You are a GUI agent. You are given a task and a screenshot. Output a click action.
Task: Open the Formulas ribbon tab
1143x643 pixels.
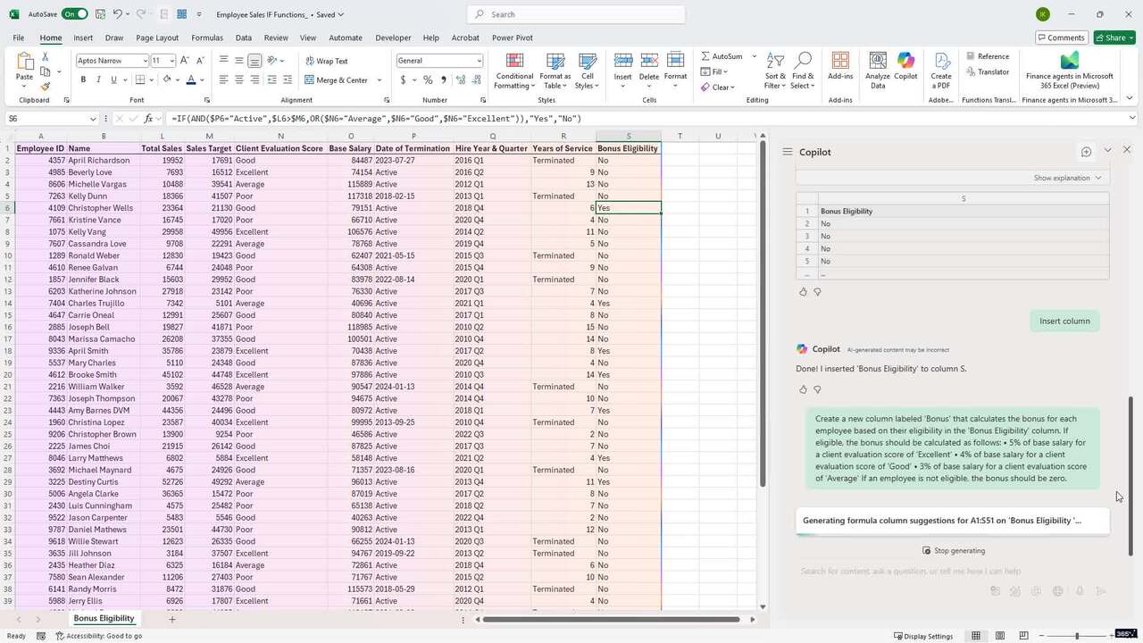click(x=207, y=38)
